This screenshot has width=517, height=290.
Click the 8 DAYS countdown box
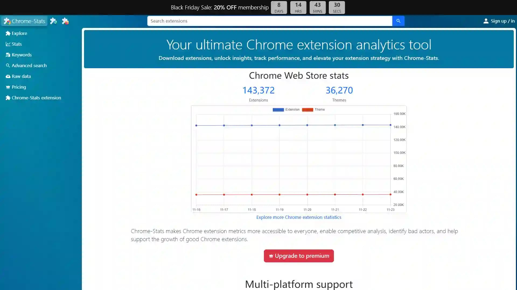tap(279, 8)
